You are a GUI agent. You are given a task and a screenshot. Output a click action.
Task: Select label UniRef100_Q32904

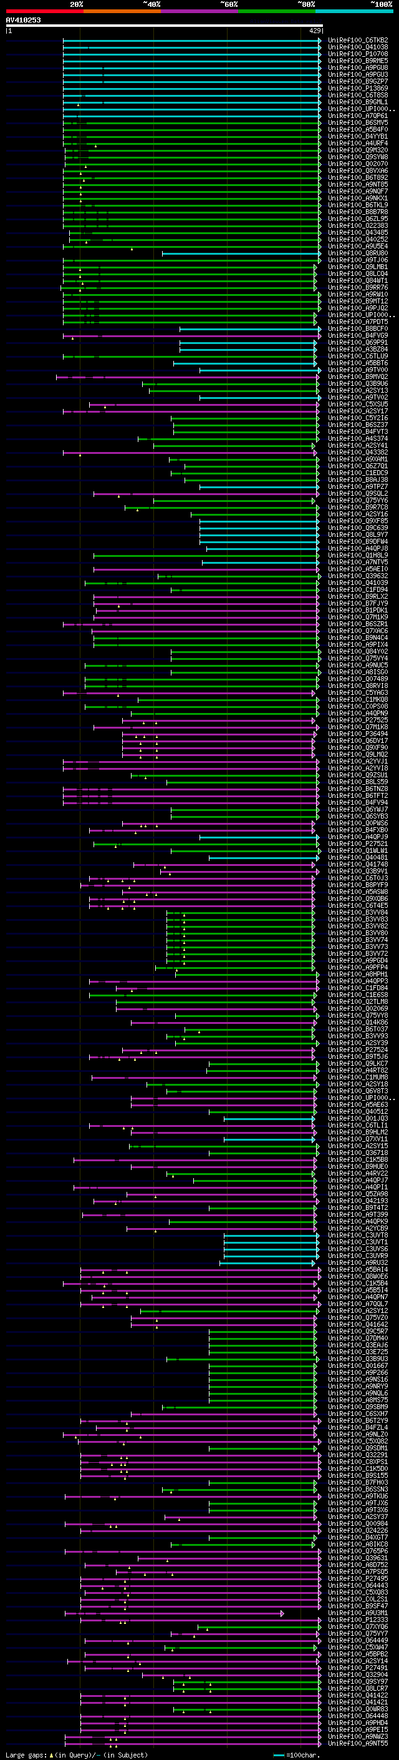358,1674
